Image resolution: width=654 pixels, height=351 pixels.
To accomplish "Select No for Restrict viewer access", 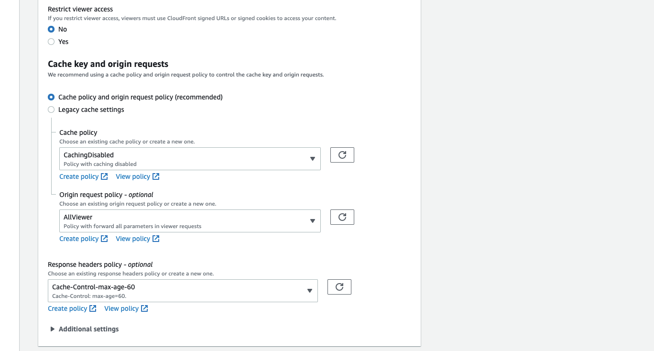I will click(x=51, y=29).
